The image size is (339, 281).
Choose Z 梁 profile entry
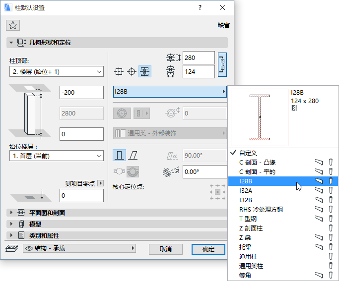click(283, 237)
